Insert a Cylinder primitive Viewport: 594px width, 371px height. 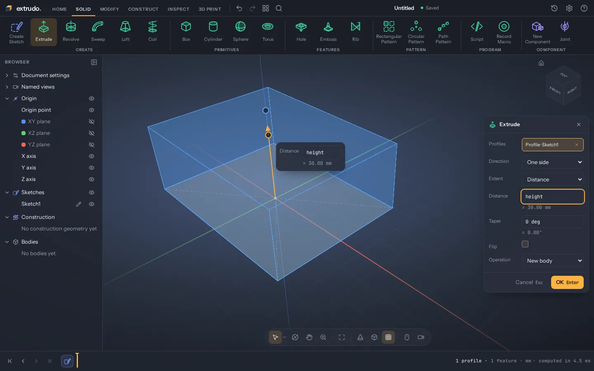[x=213, y=32]
